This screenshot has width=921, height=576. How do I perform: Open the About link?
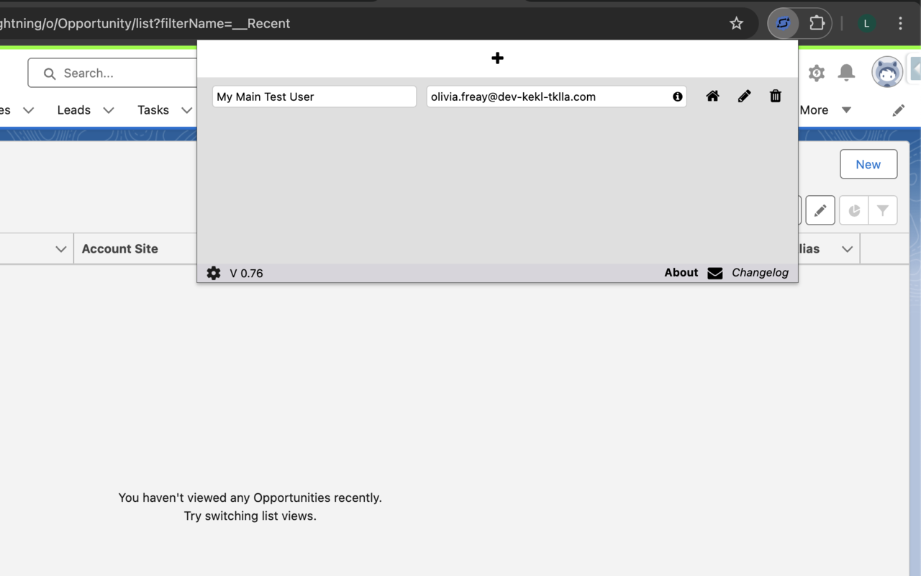click(x=681, y=273)
